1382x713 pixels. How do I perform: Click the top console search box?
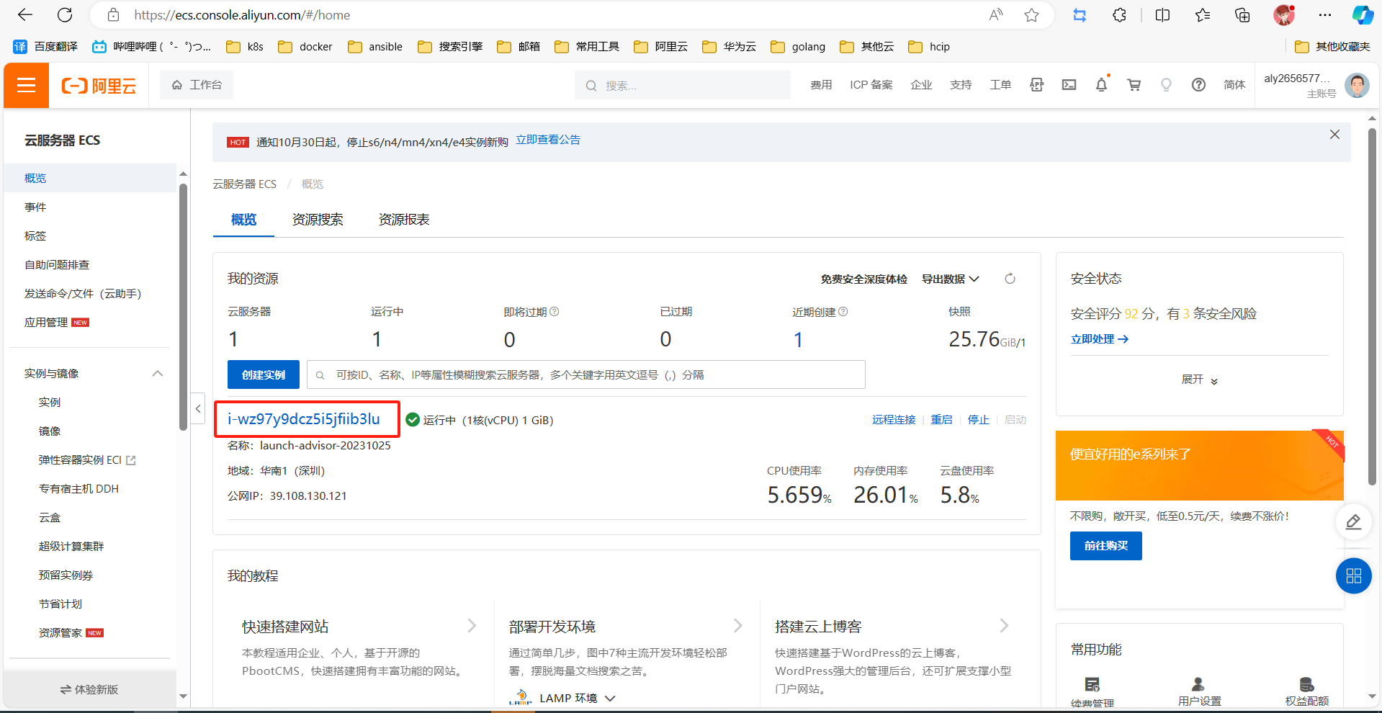683,85
